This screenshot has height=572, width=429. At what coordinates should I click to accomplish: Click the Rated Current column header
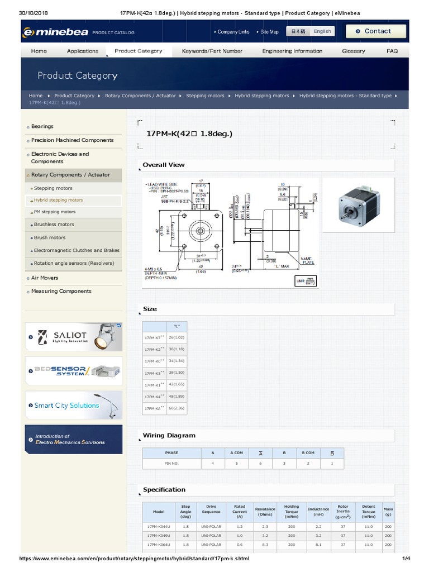tap(240, 512)
